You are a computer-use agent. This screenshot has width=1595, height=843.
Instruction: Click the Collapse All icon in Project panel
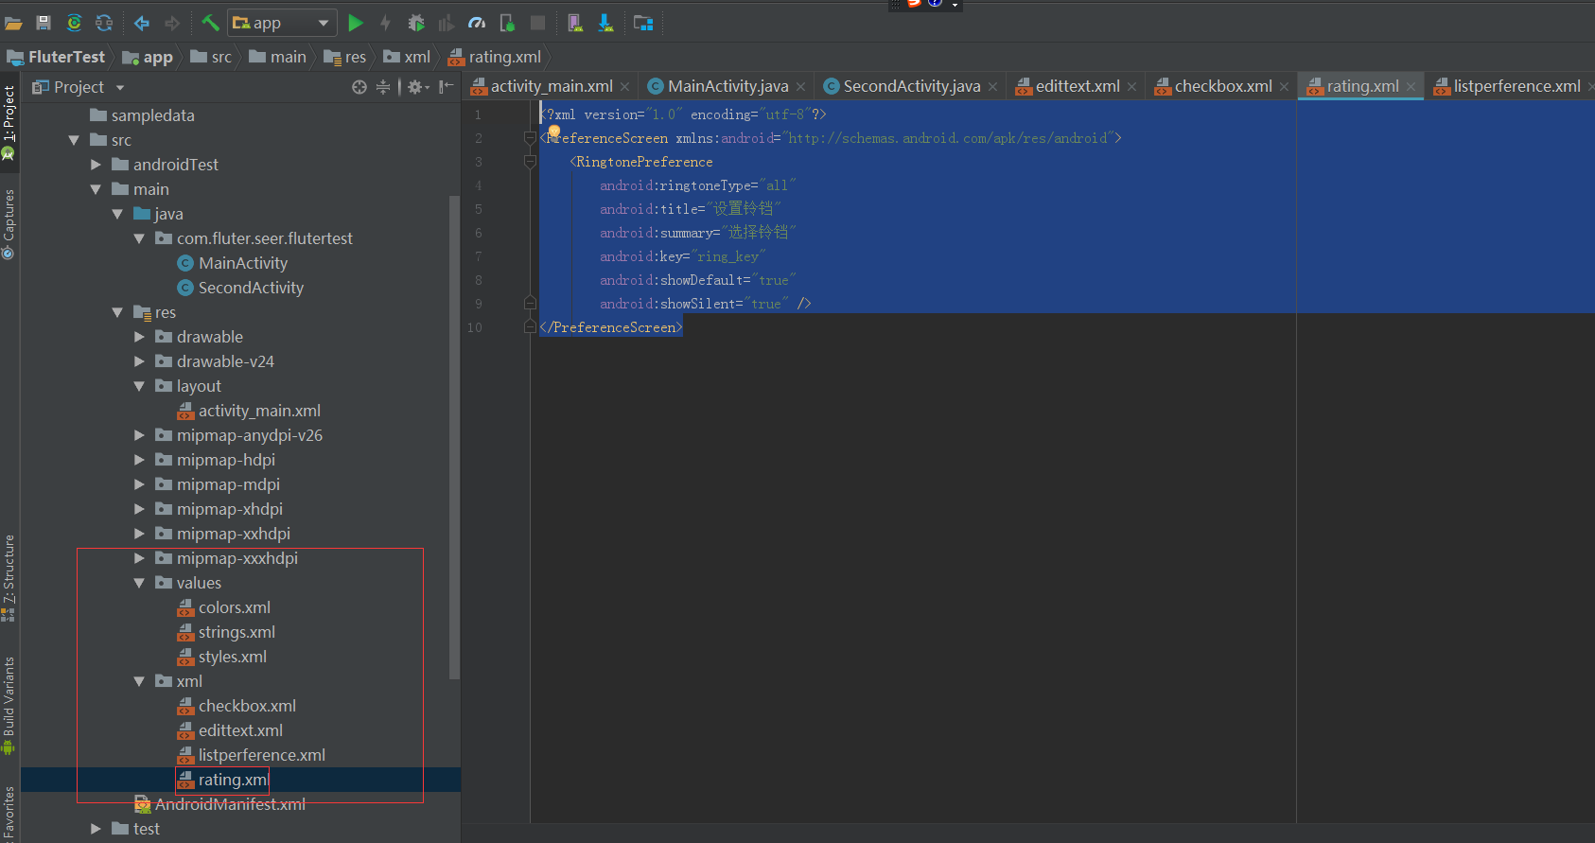pos(383,87)
